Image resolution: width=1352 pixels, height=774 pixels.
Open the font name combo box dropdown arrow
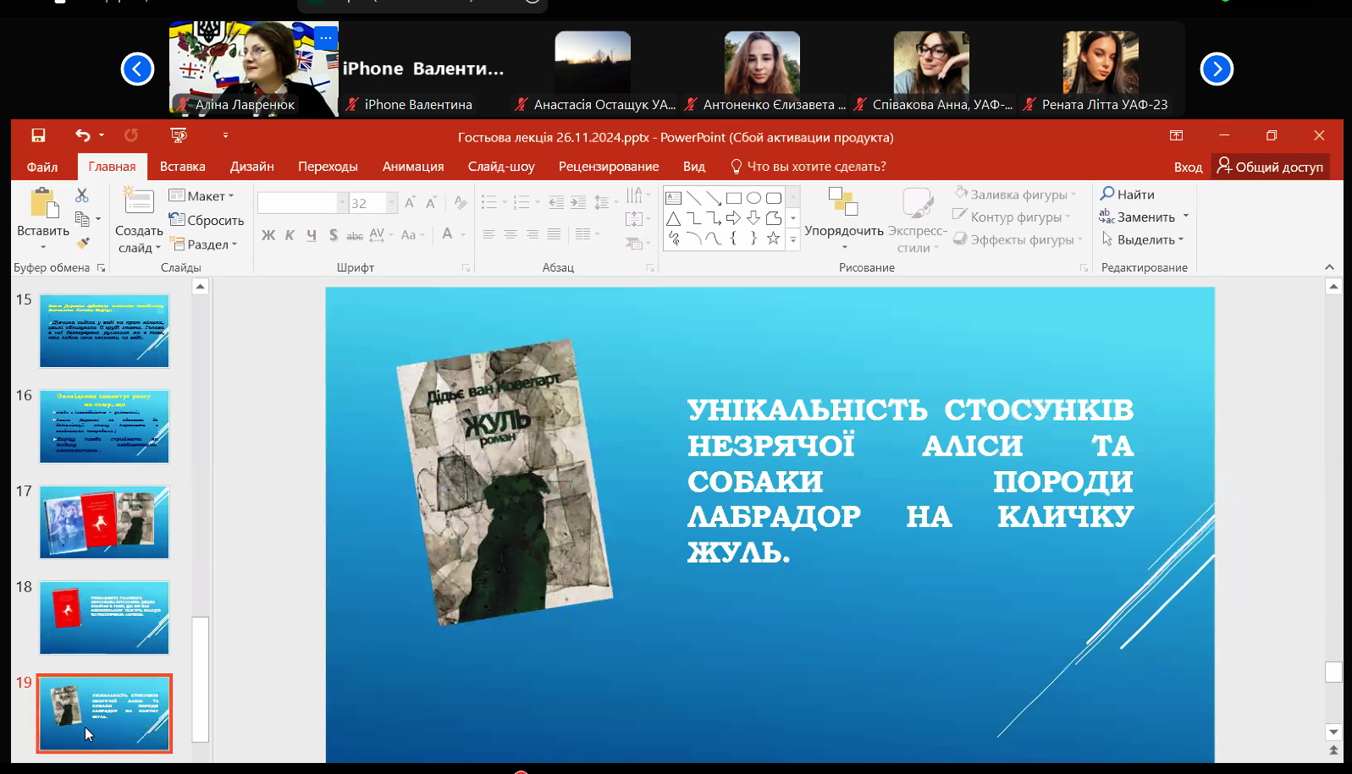coord(342,203)
